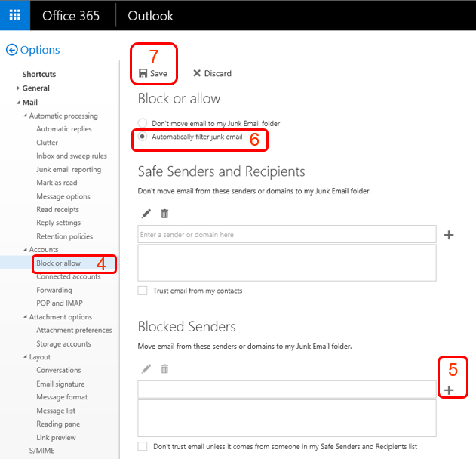Enable "Trust email from my contacts" checkbox
The width and height of the screenshot is (476, 459).
[x=143, y=291]
